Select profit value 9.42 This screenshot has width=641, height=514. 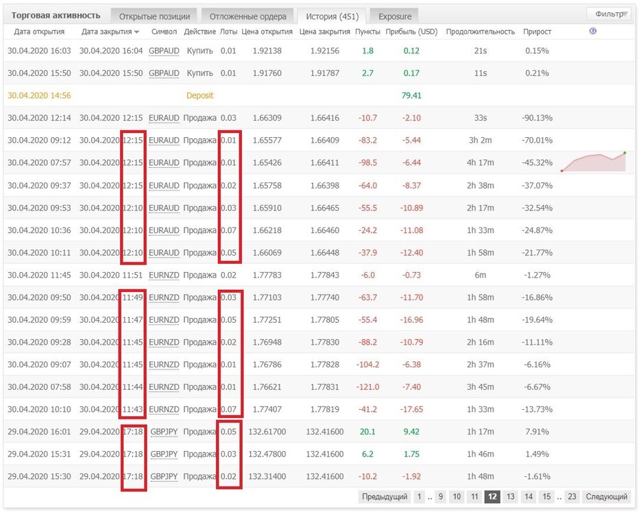(x=411, y=432)
